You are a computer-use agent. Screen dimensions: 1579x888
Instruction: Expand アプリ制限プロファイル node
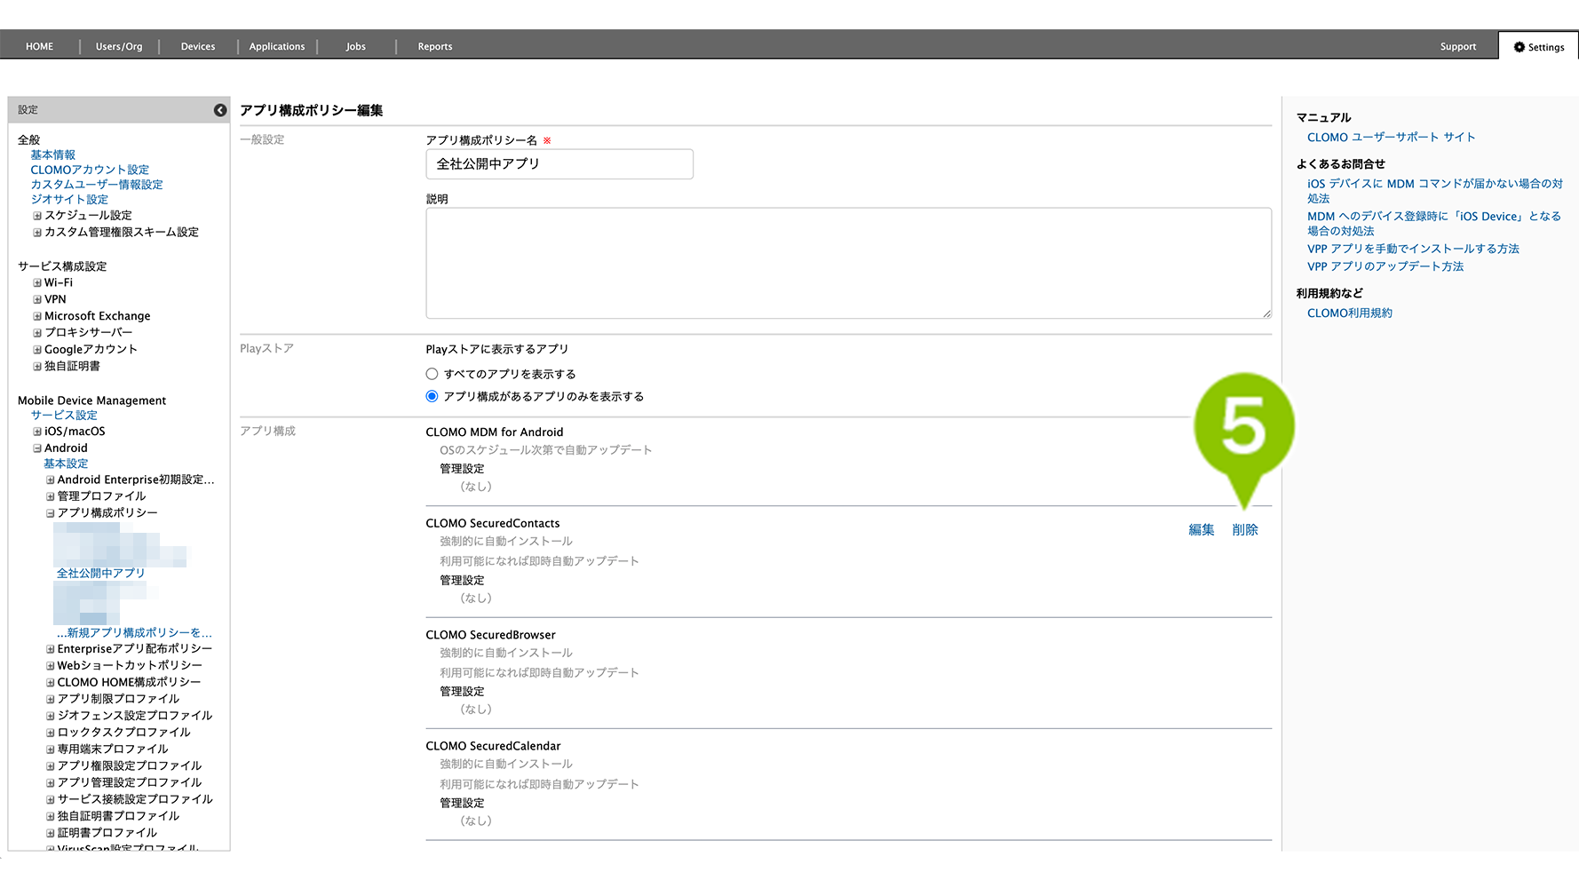point(51,700)
